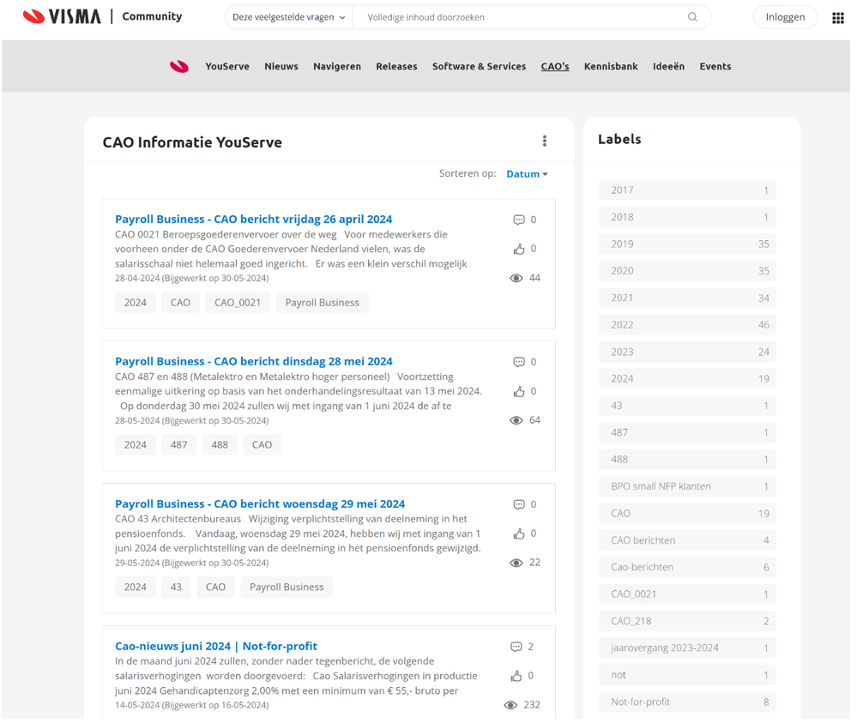Click thumbs-up icon on 26 april 2024 post

[x=519, y=250]
